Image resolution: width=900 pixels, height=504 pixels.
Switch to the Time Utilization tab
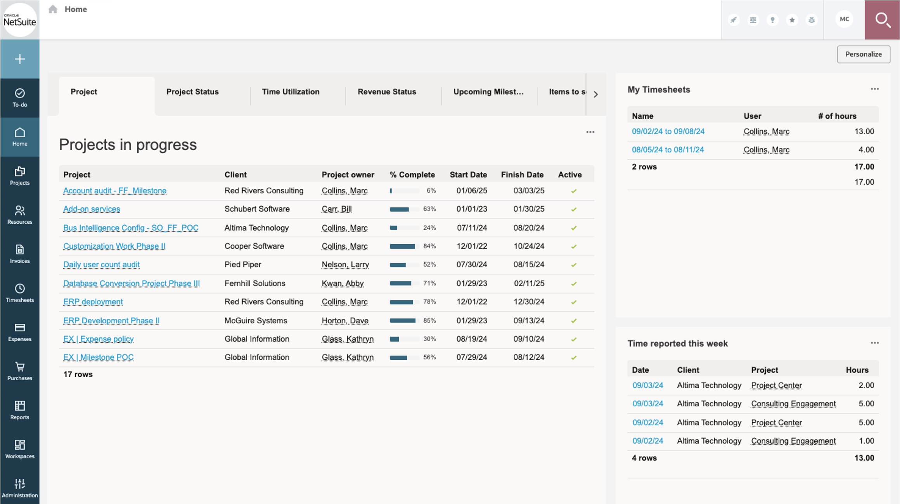coord(291,92)
